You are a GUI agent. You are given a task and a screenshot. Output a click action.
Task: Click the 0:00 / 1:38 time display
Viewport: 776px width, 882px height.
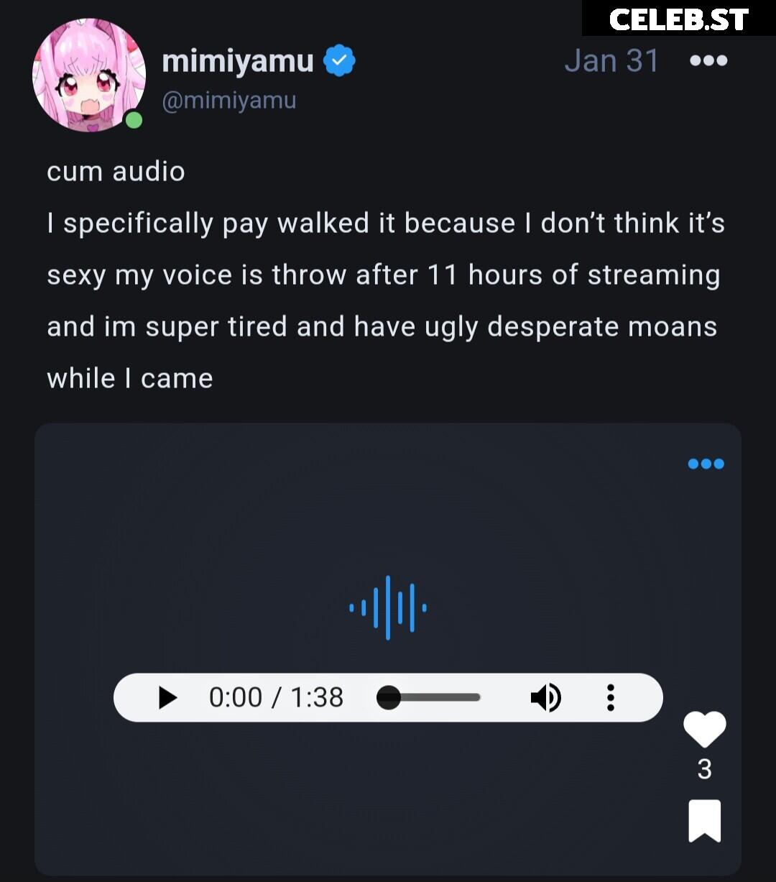point(276,697)
